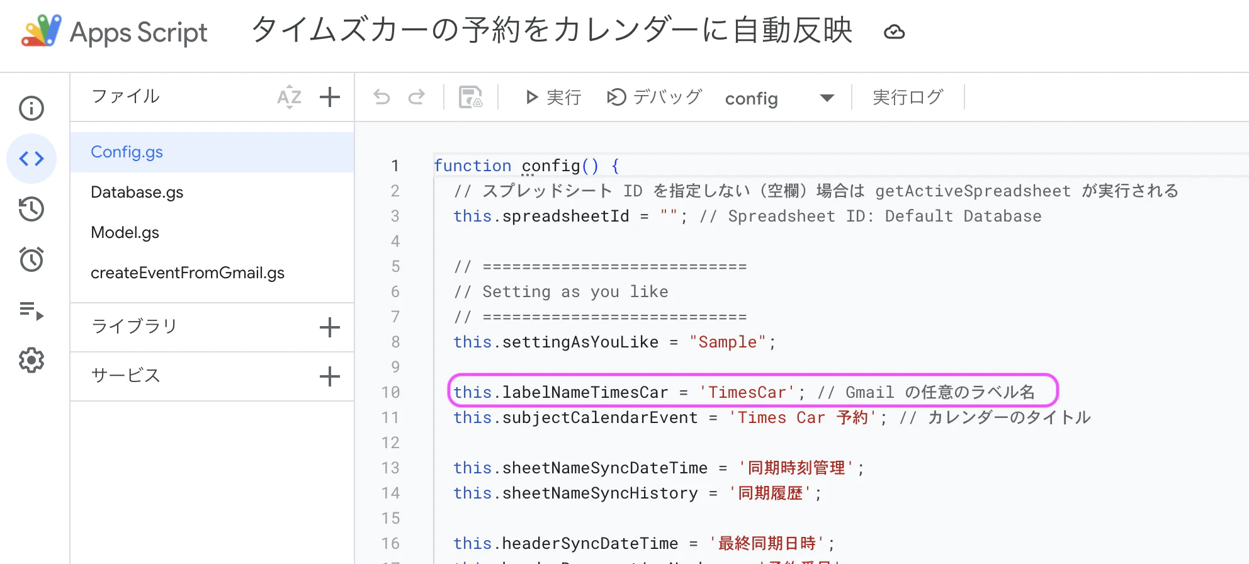Open the 実行ログ execution log
1249x564 pixels.
click(x=908, y=97)
